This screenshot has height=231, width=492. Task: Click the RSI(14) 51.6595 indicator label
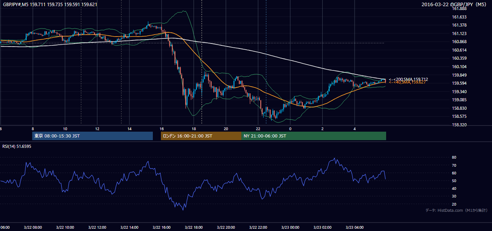(17, 146)
